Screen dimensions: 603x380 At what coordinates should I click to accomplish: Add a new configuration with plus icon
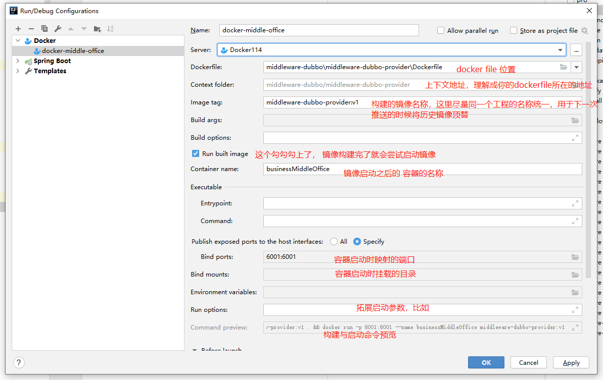tap(18, 29)
